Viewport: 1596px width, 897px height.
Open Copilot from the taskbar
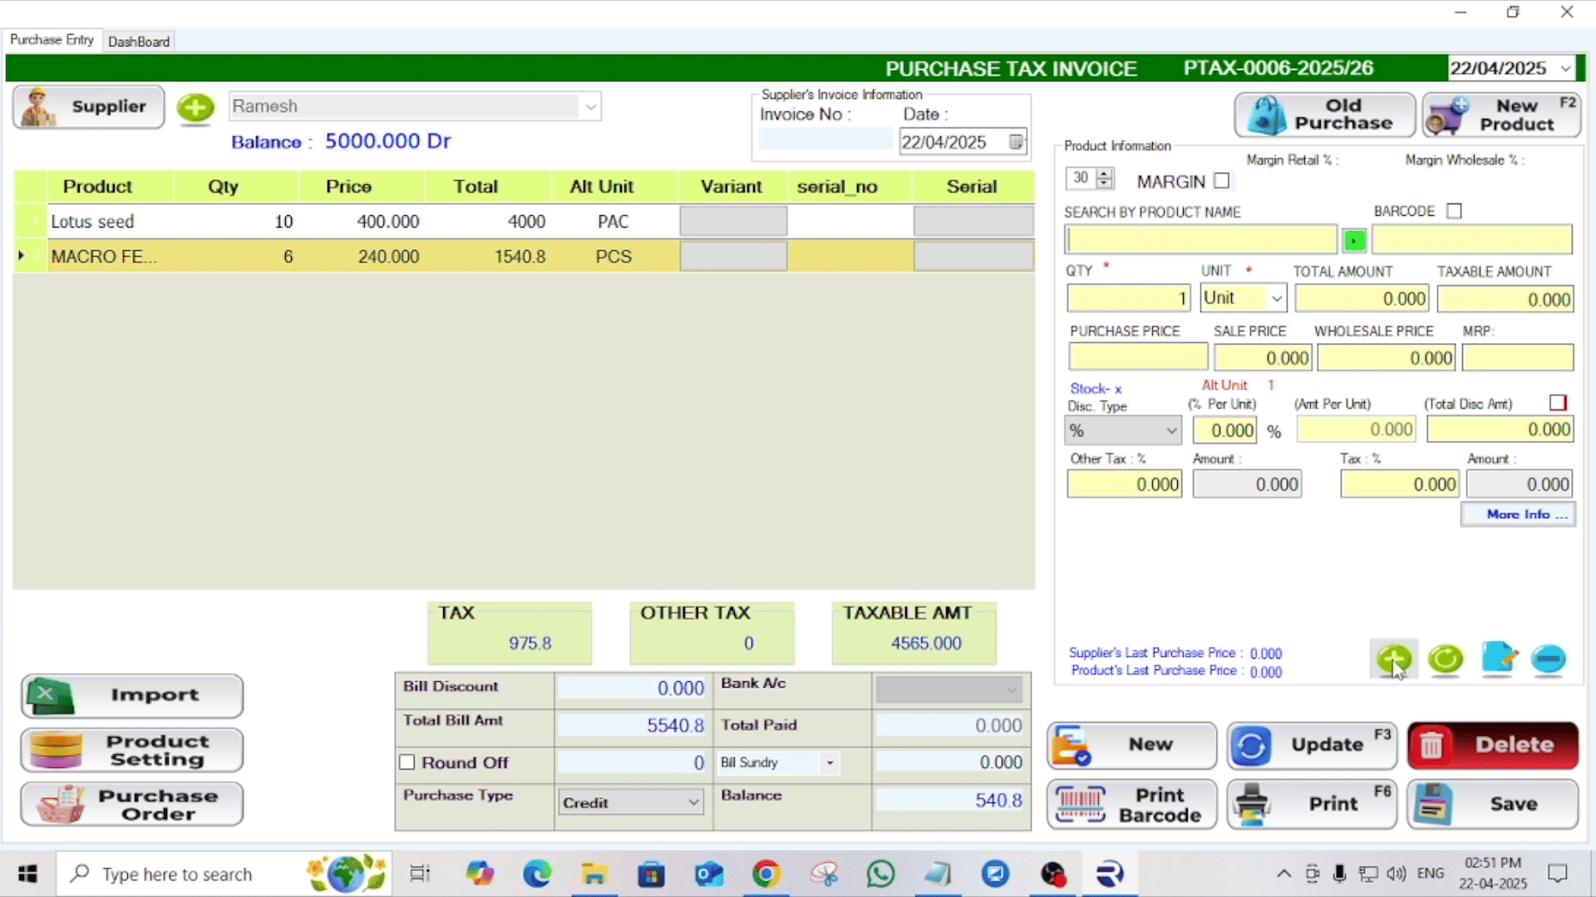(x=480, y=874)
